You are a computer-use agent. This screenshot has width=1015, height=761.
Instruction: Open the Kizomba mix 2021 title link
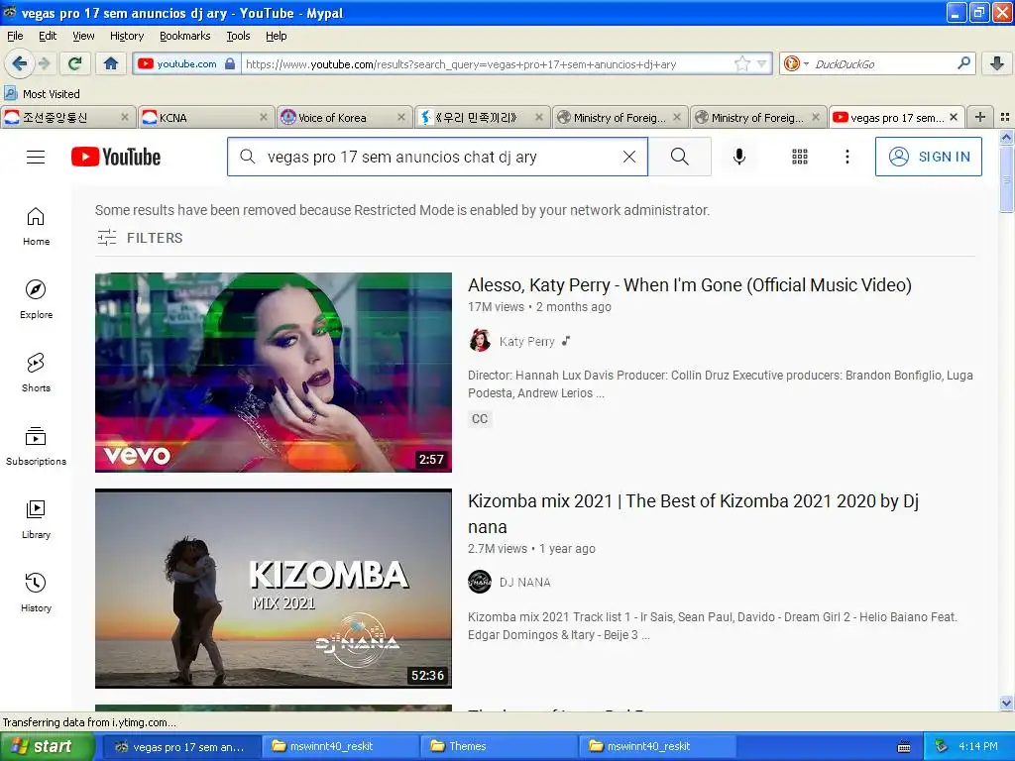pos(693,514)
